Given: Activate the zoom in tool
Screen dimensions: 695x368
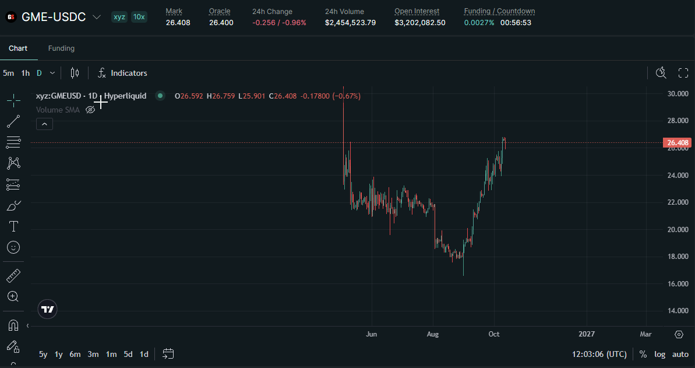Looking at the screenshot, I should (x=13, y=296).
